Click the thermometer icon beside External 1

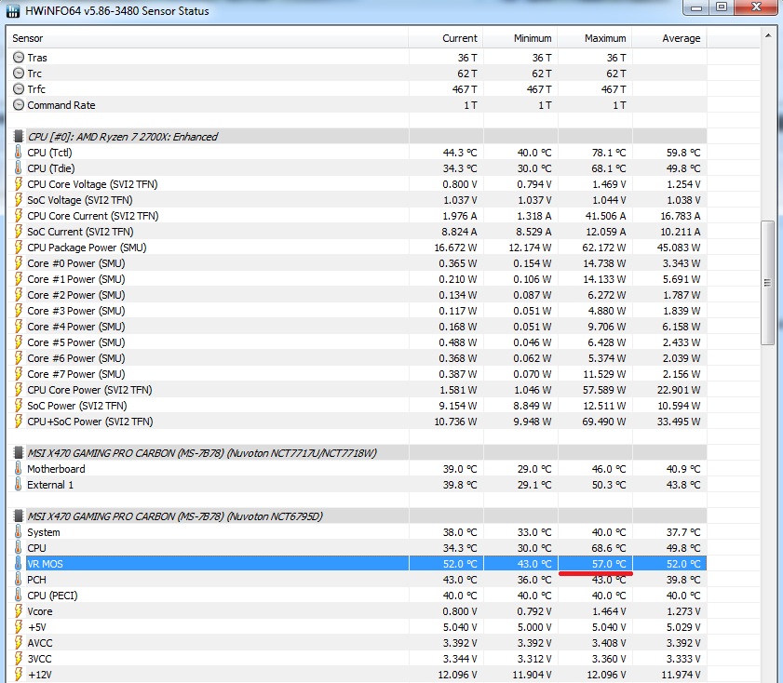coord(19,485)
